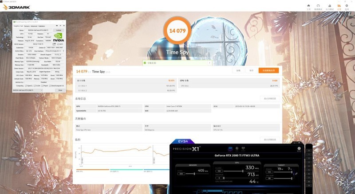Click the show details button beside system info
The height and width of the screenshot is (194, 355).
pyautogui.click(x=270, y=99)
